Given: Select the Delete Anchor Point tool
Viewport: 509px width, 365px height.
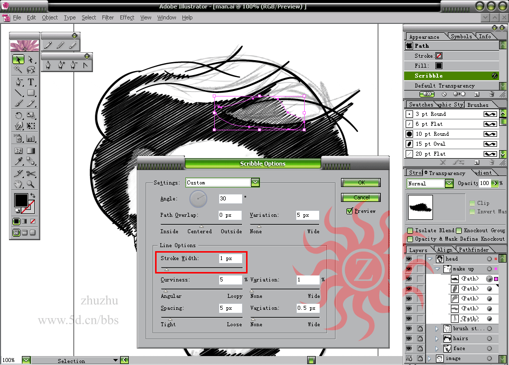Looking at the screenshot, I should 74,65.
